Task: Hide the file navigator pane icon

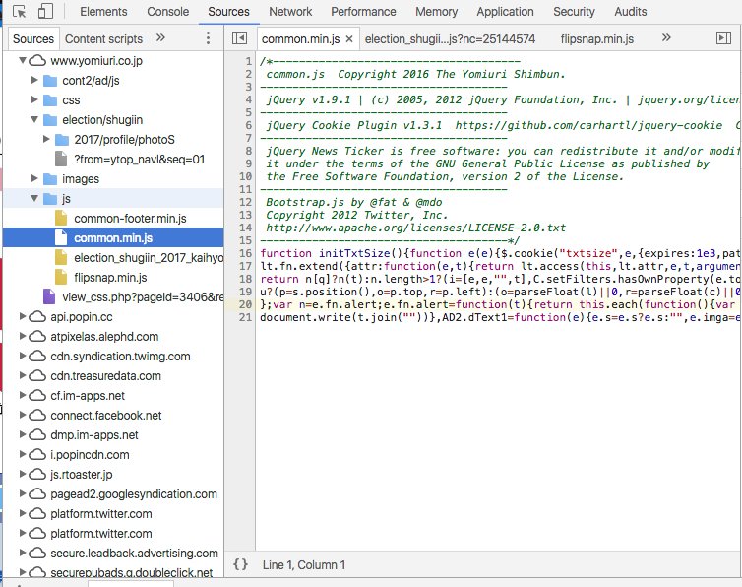Action: [239, 37]
